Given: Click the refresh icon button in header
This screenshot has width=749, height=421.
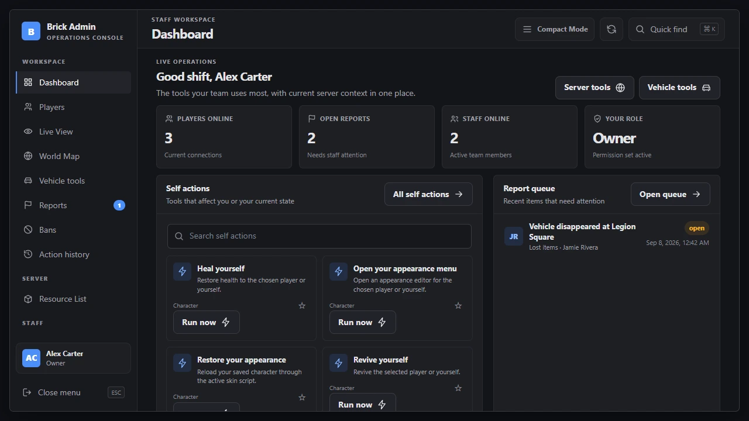Looking at the screenshot, I should point(611,29).
